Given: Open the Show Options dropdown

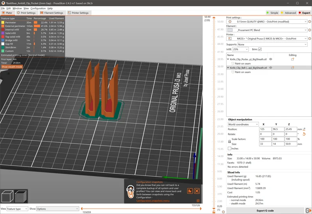Looking at the screenshot, I should [x=57, y=209].
